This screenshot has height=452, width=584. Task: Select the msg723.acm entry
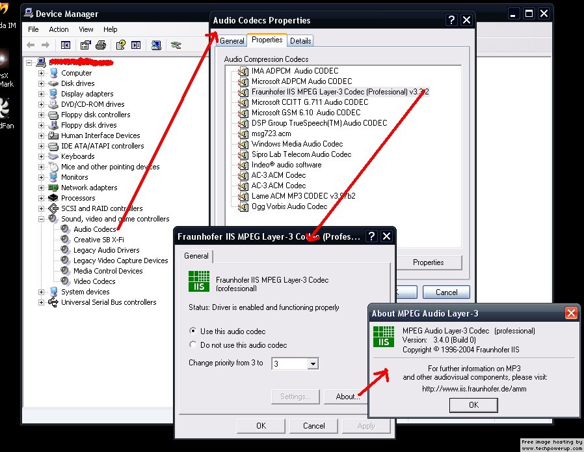[x=272, y=134]
